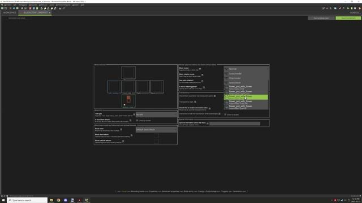The width and height of the screenshot is (362, 203).
Task: Switch to the WORKSPACE tab
Action: [x=10, y=12]
